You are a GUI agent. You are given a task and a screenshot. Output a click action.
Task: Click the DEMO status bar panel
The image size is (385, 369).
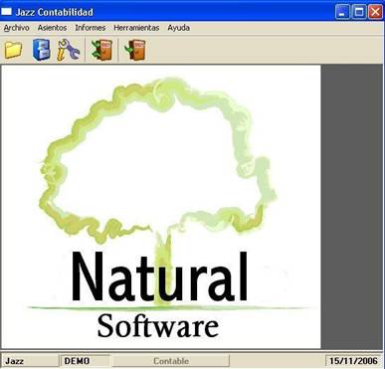pos(85,361)
